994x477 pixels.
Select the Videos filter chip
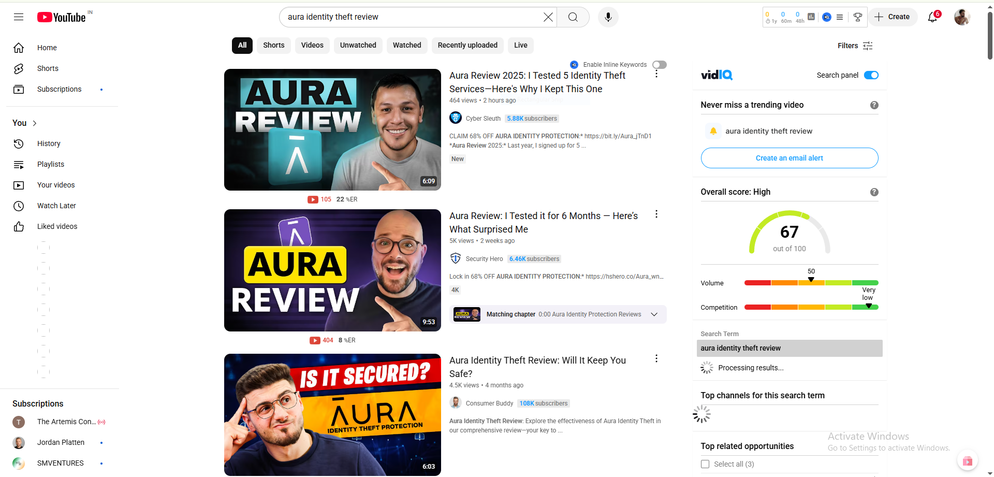tap(312, 45)
